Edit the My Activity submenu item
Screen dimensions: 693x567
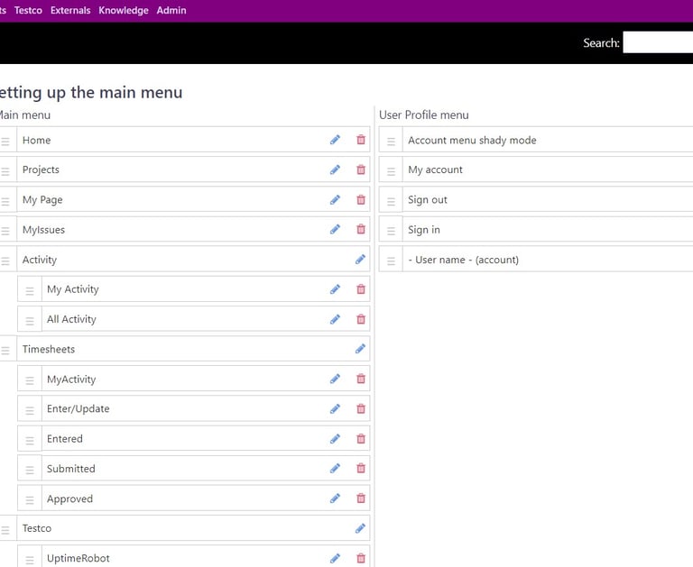(x=335, y=289)
